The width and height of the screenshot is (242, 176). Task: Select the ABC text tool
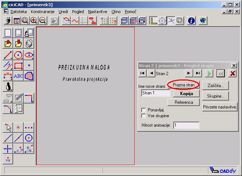coord(18,76)
